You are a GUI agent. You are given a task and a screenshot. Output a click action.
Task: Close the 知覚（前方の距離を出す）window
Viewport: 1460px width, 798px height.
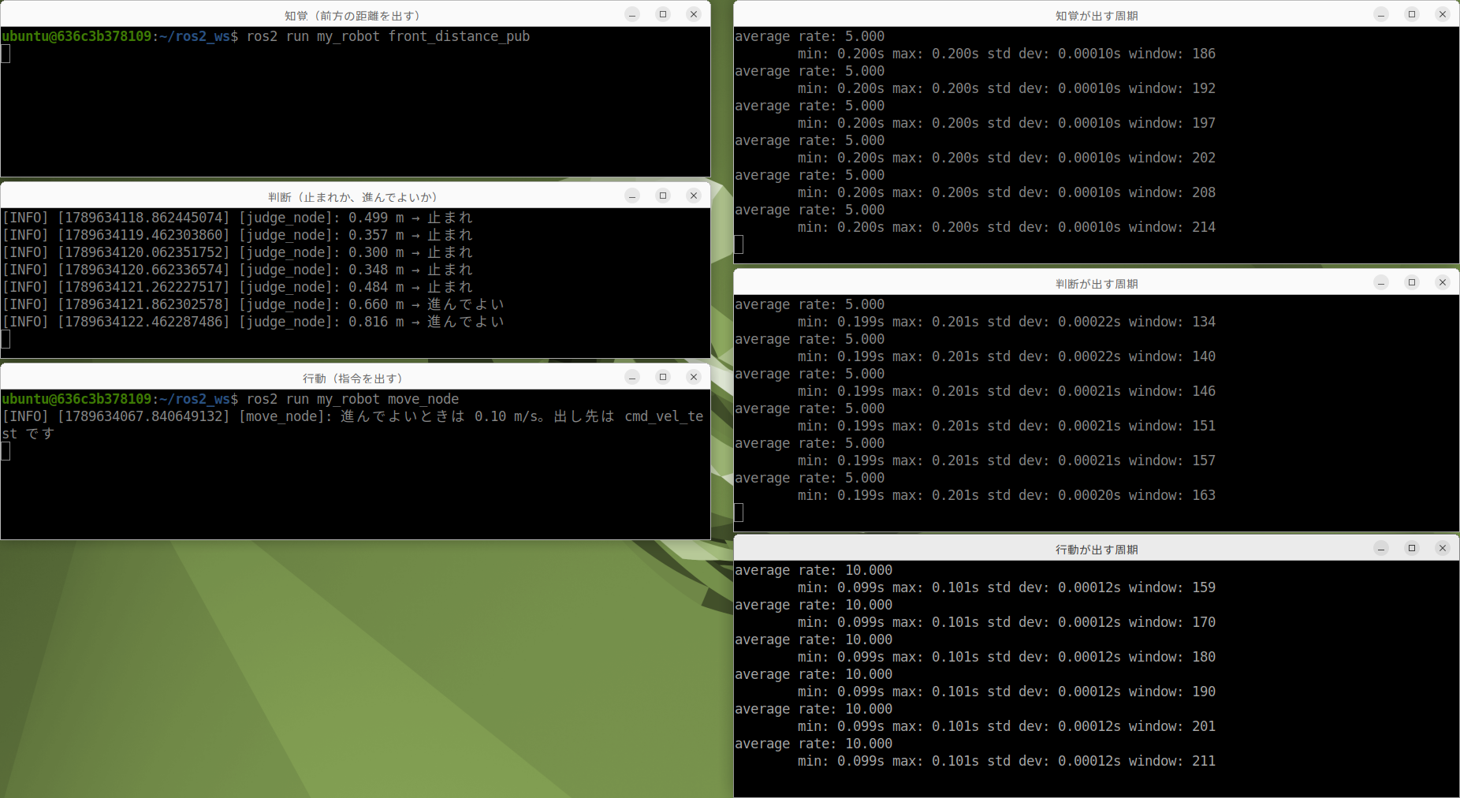694,14
